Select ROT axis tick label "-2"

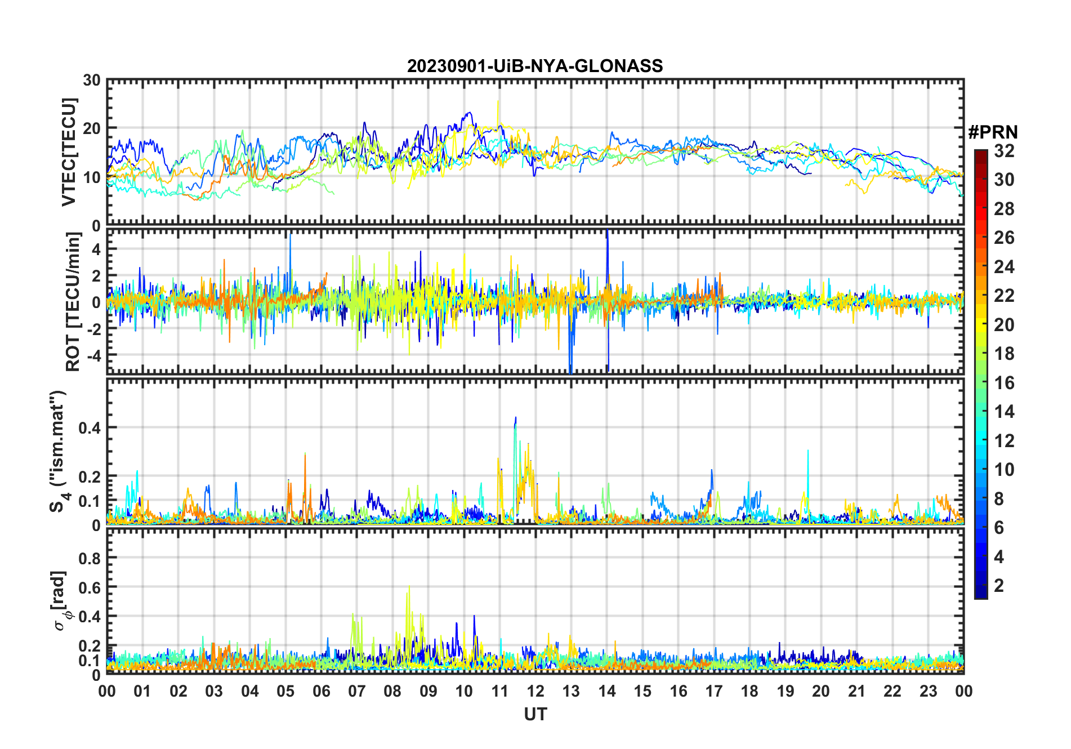coord(93,329)
